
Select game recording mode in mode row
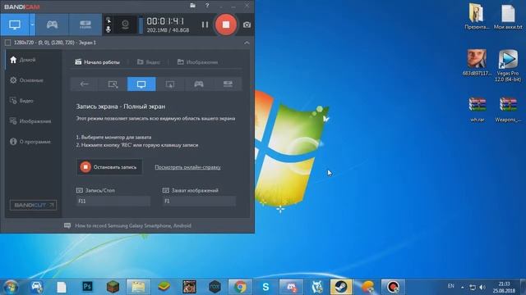199,84
